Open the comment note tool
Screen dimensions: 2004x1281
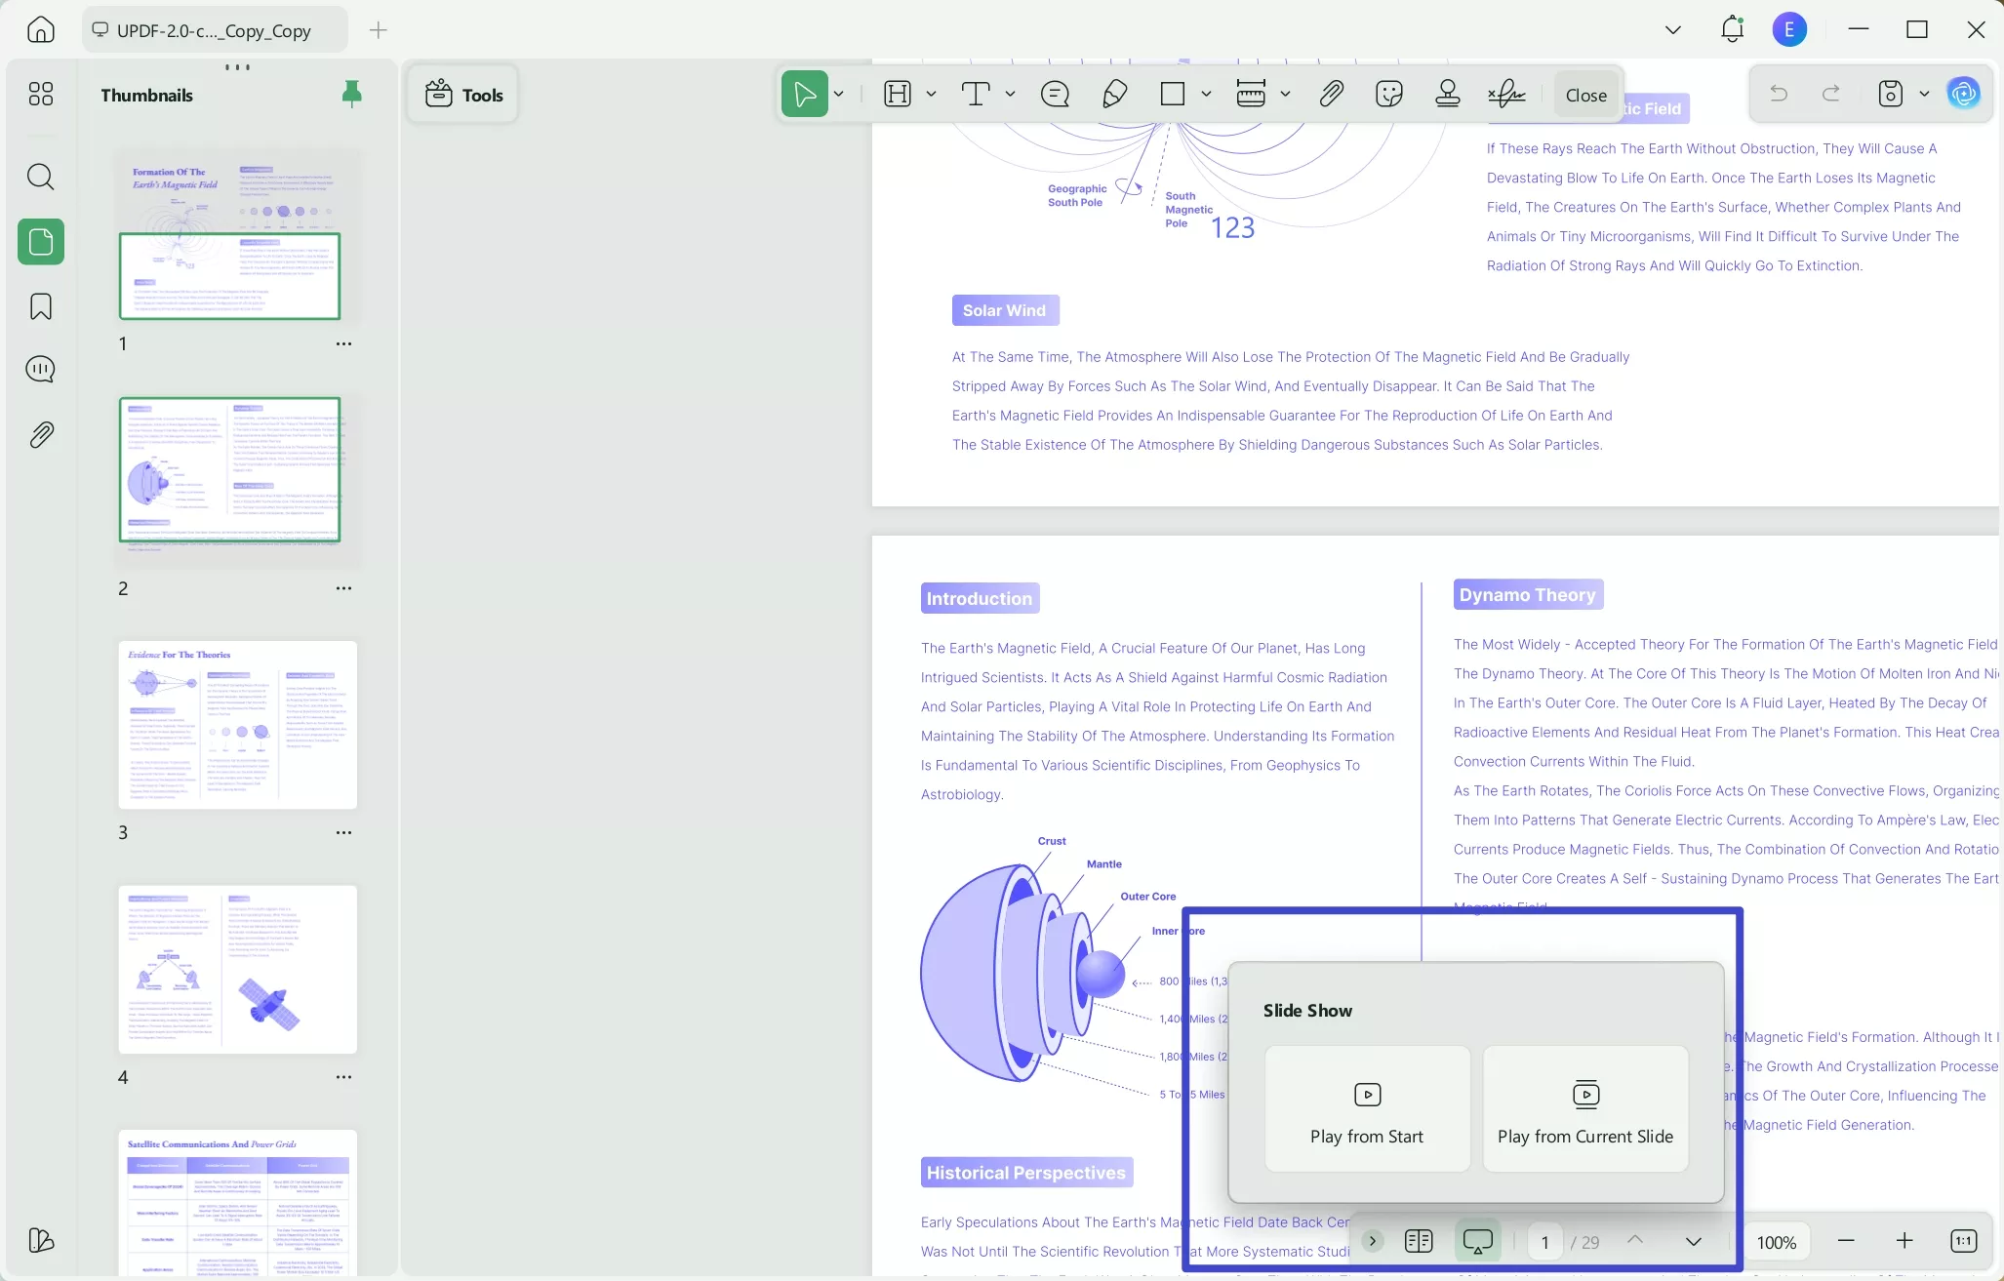1055,94
